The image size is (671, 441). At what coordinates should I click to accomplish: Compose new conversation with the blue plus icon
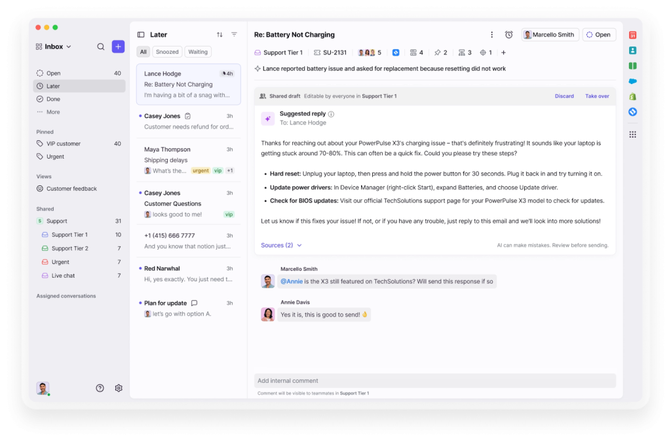(x=118, y=47)
